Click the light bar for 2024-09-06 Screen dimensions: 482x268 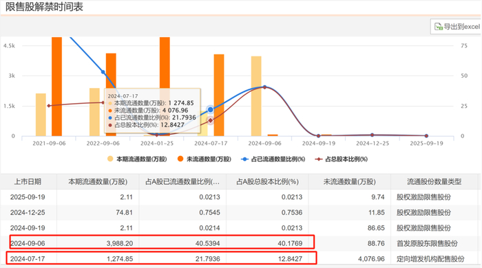[x=256, y=96]
